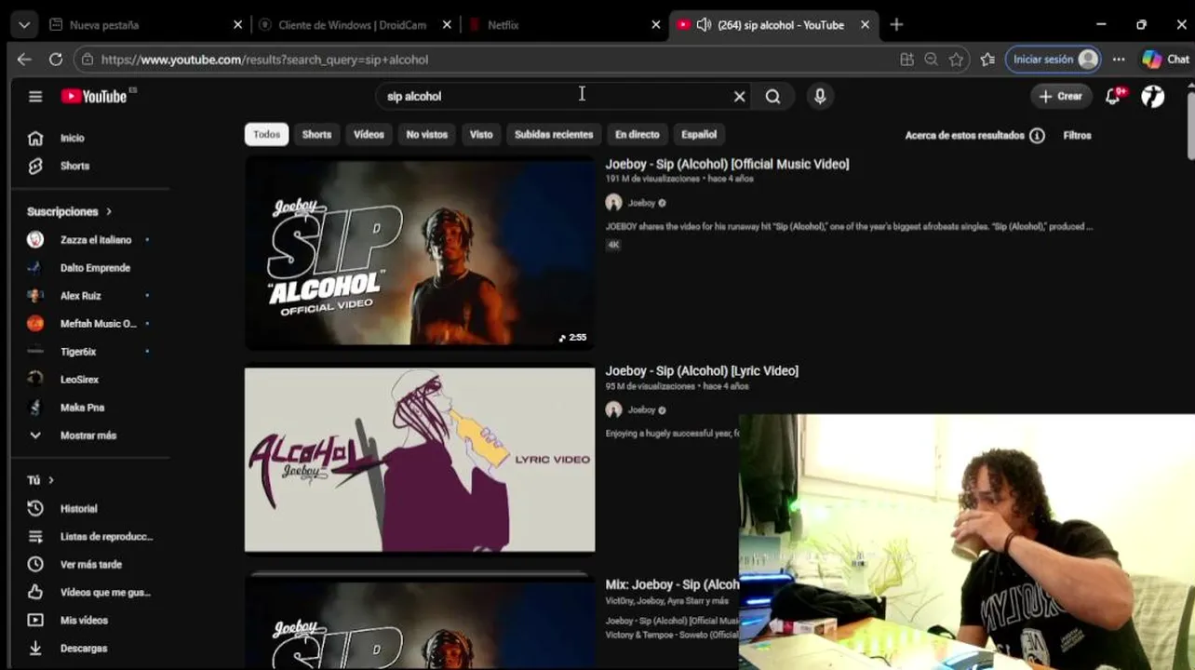
Task: Select the Español filter chip
Action: 699,134
